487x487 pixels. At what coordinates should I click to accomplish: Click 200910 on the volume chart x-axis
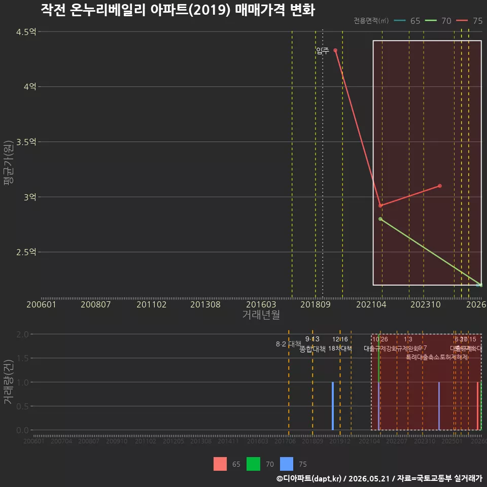[x=117, y=441]
